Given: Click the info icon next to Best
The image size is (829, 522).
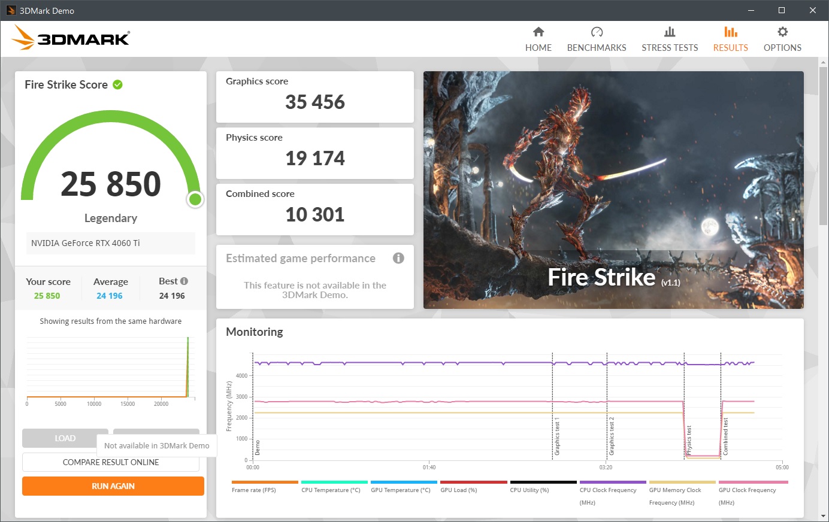Looking at the screenshot, I should pos(184,281).
